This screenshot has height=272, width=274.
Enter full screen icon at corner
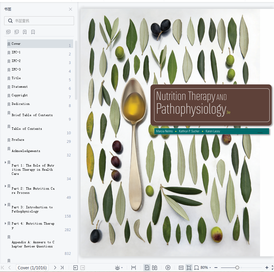pyautogui.click(x=273, y=268)
